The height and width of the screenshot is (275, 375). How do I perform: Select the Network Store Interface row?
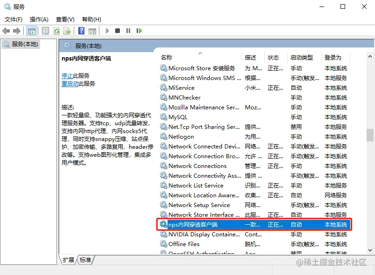(x=254, y=215)
